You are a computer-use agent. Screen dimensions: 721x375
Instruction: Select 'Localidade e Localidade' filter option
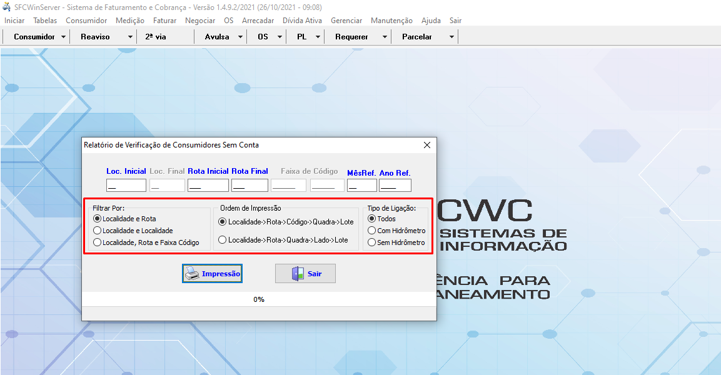pyautogui.click(x=97, y=231)
